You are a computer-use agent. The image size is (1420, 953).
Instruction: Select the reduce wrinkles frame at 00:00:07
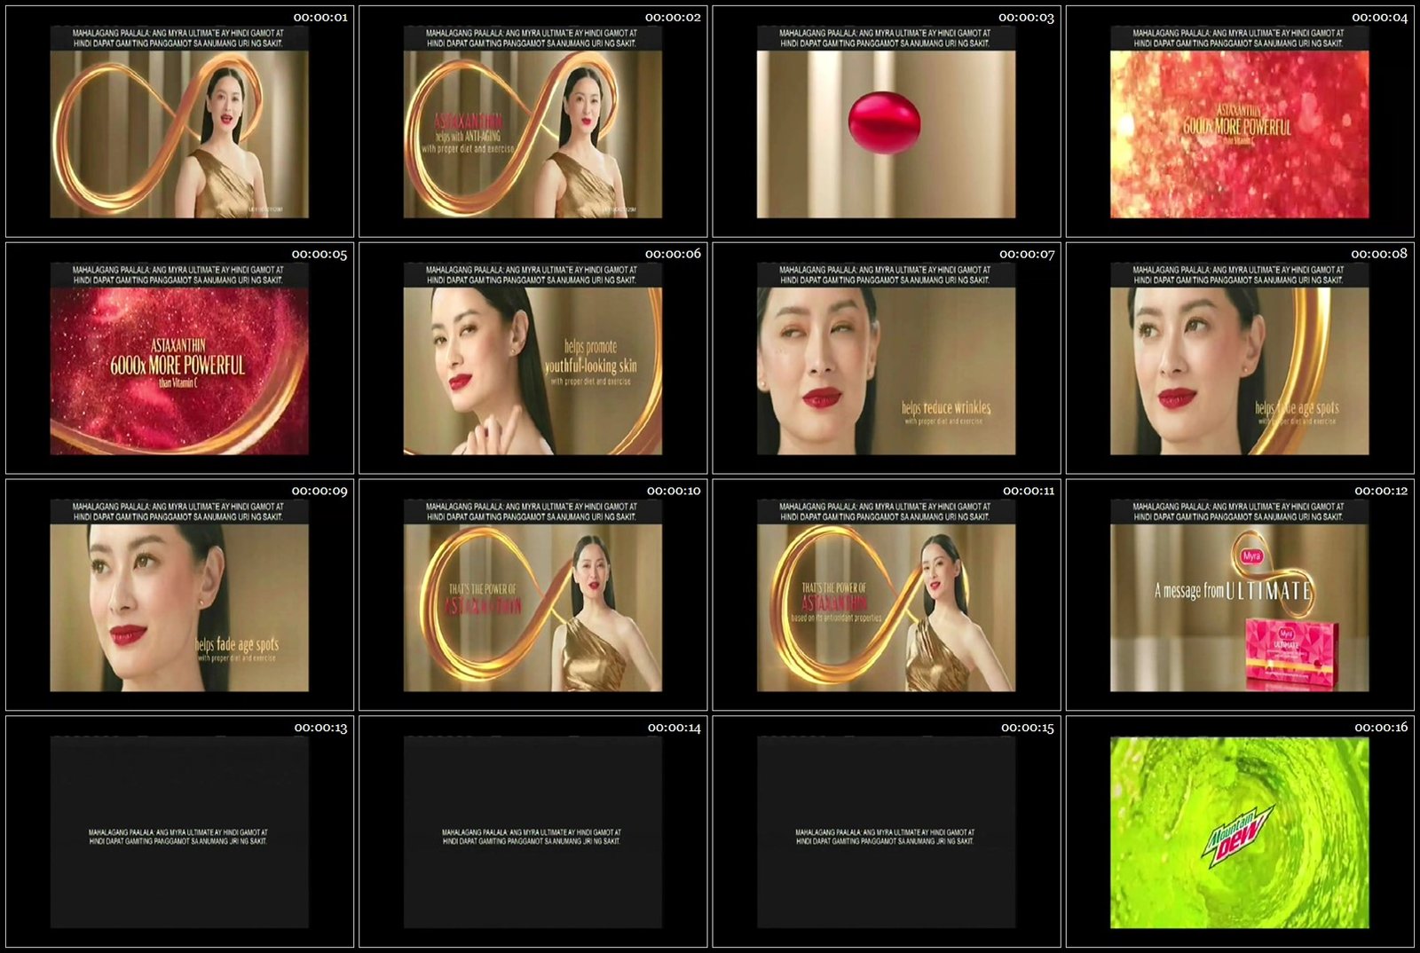pyautogui.click(x=886, y=358)
